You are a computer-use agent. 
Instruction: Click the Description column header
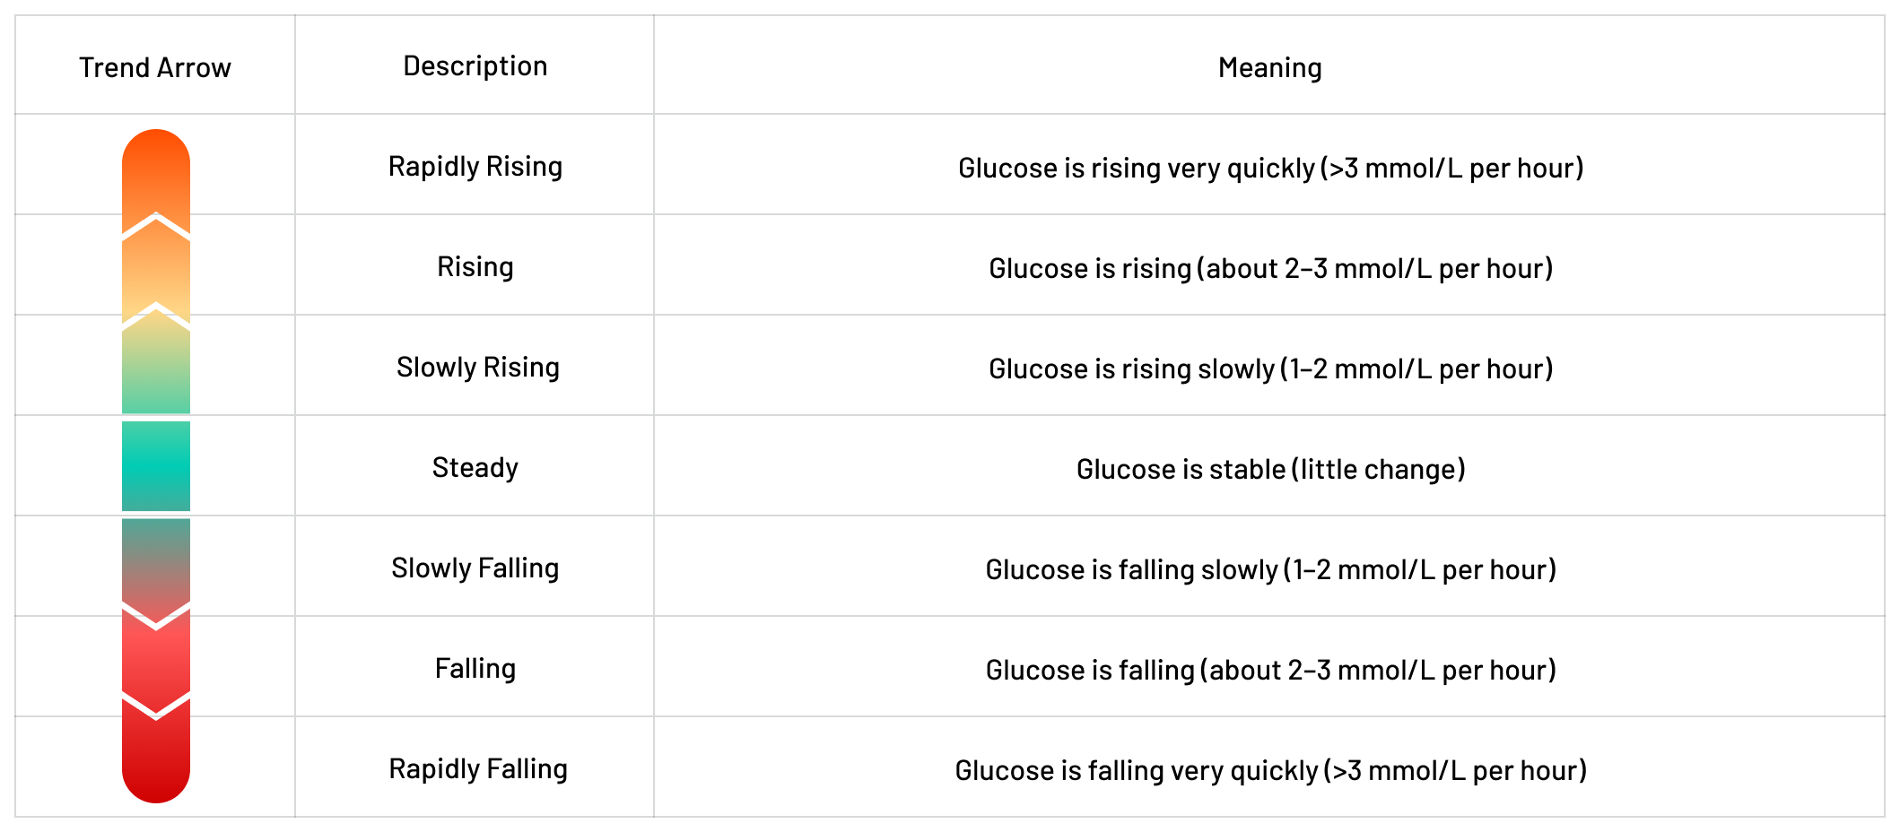475,66
